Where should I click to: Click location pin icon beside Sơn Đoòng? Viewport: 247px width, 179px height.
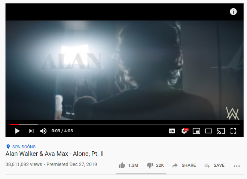click(x=8, y=146)
